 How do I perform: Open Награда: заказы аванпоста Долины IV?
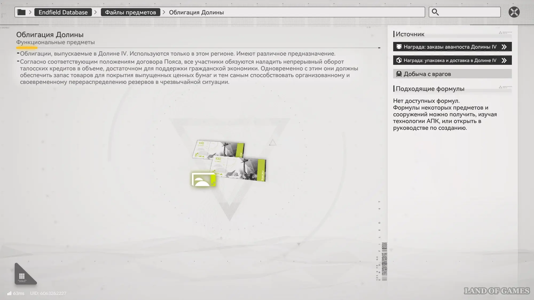450,47
